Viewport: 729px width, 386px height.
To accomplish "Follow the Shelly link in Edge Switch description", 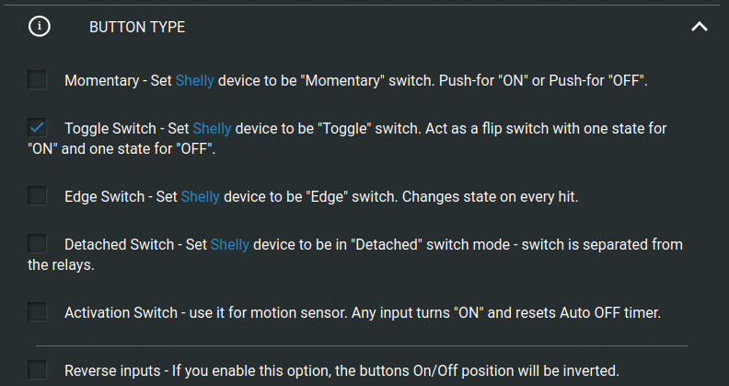I will pos(201,197).
